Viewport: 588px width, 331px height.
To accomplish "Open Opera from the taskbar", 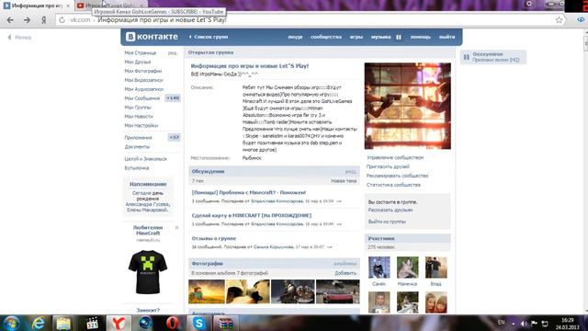I will point(173,323).
